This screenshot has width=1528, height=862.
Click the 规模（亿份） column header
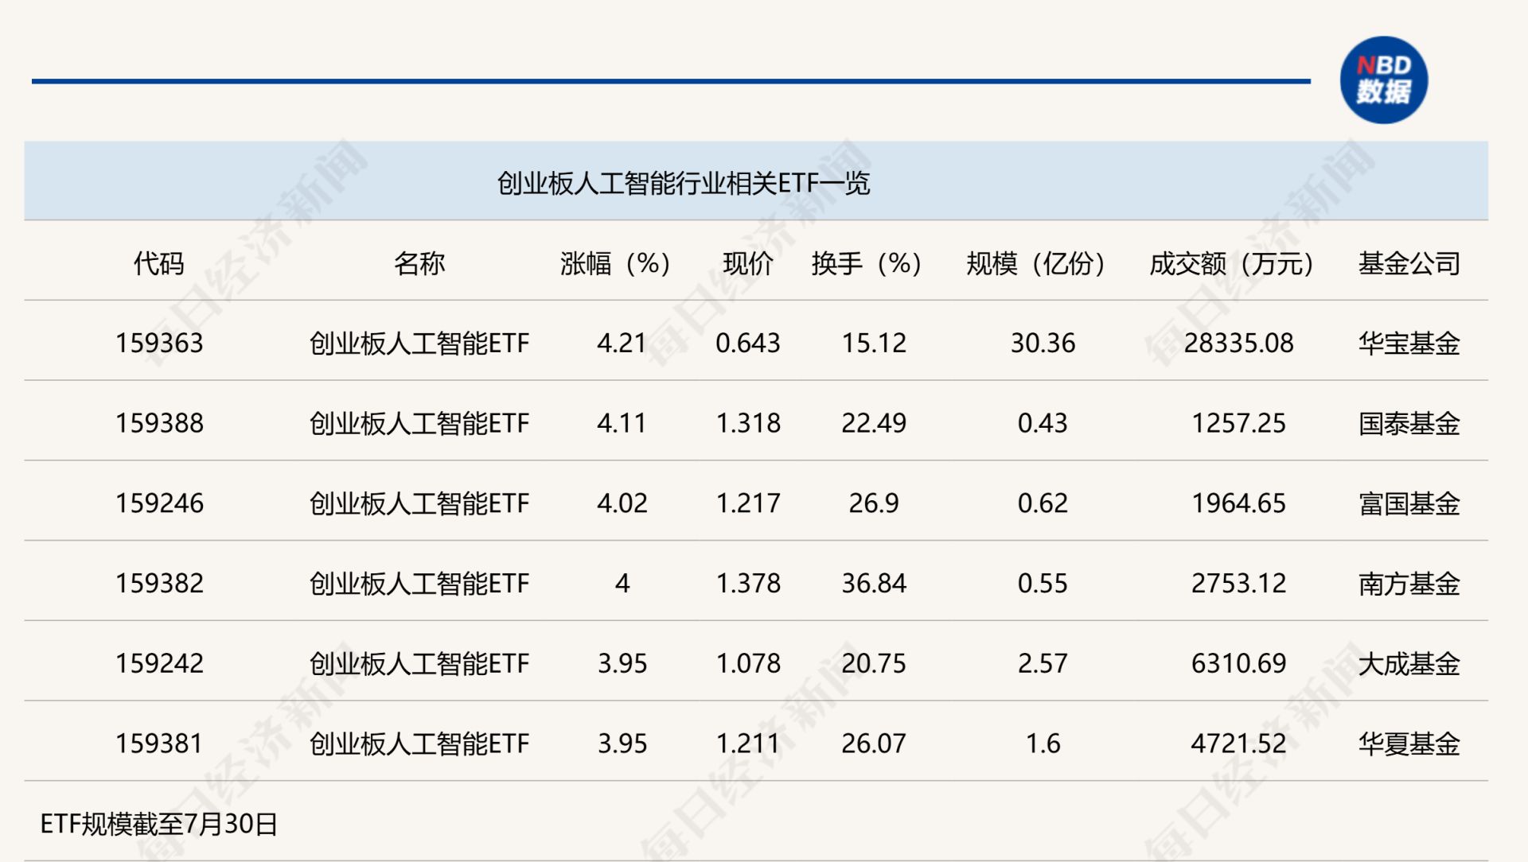pyautogui.click(x=1035, y=263)
